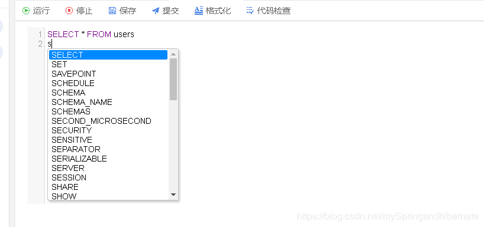Viewport: 484px width, 227px height.
Task: Place cursor at end of line 1
Action: [134, 34]
